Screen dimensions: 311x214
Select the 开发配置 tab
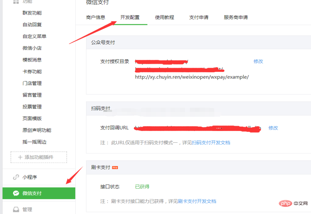130,18
